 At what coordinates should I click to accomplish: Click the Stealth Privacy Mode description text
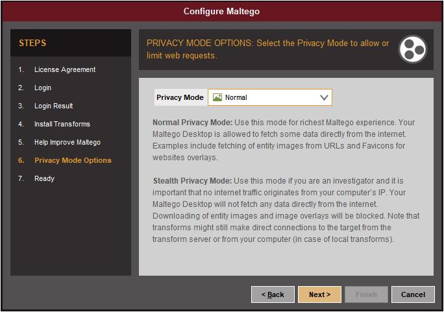click(286, 210)
